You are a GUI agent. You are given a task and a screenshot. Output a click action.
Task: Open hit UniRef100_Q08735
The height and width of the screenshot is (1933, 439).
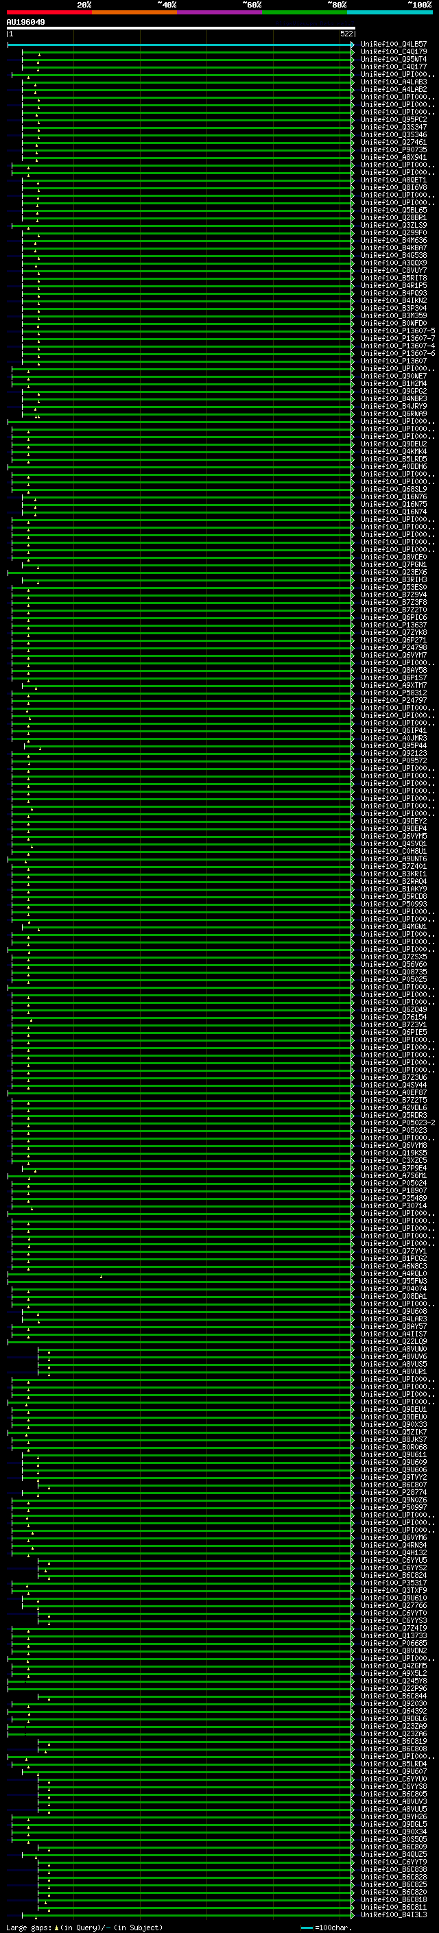pyautogui.click(x=394, y=972)
